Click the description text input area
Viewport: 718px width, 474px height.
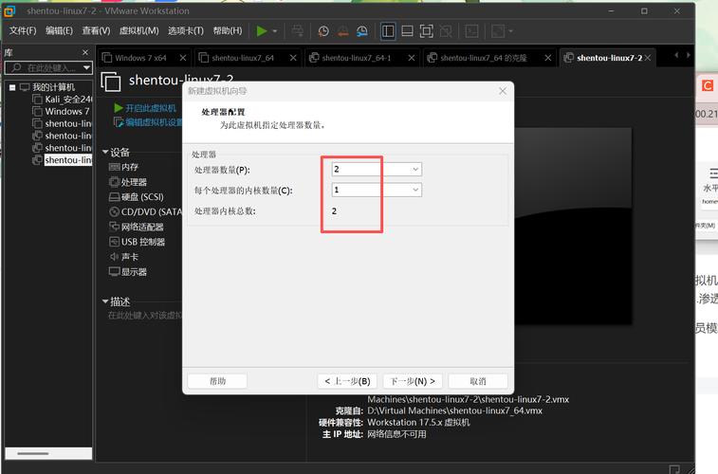(144, 316)
